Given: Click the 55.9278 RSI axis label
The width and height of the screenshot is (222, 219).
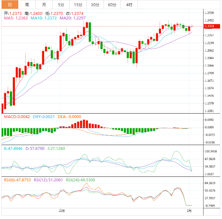Looking at the screenshot, I should pyautogui.click(x=210, y=190).
